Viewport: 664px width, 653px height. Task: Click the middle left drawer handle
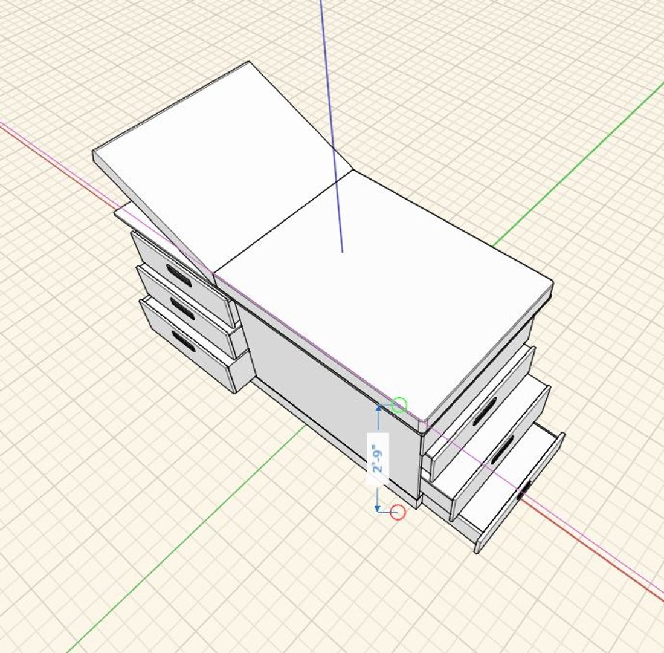(181, 308)
